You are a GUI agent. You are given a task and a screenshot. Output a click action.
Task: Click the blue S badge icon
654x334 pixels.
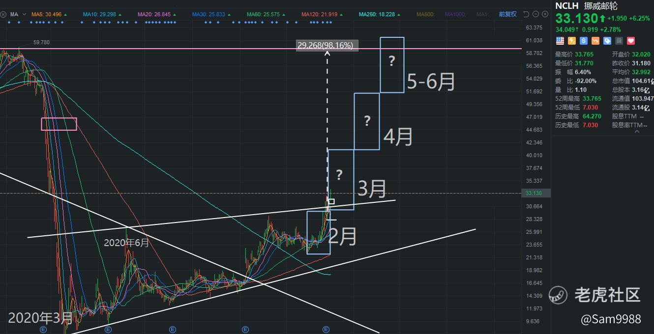click(x=584, y=41)
